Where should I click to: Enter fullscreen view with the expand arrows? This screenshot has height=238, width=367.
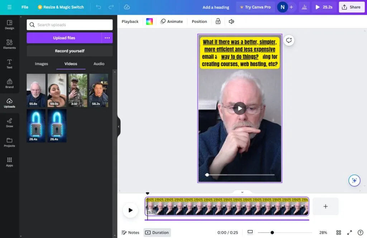[349, 232]
